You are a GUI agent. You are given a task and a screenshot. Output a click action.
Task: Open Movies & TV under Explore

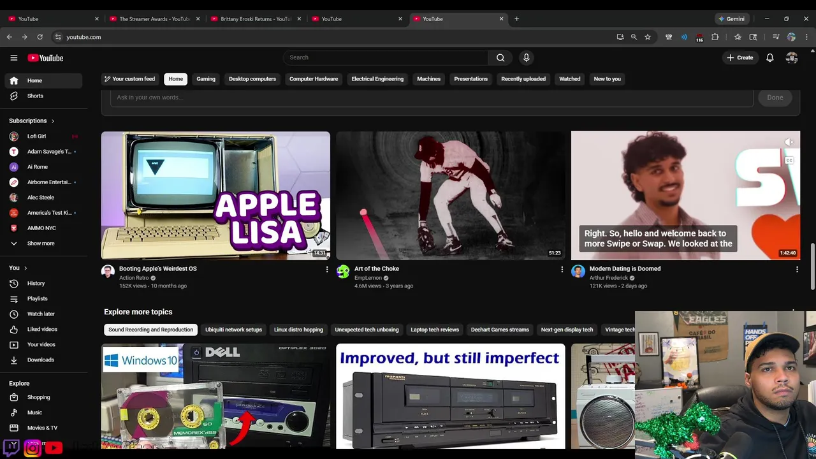tap(43, 428)
